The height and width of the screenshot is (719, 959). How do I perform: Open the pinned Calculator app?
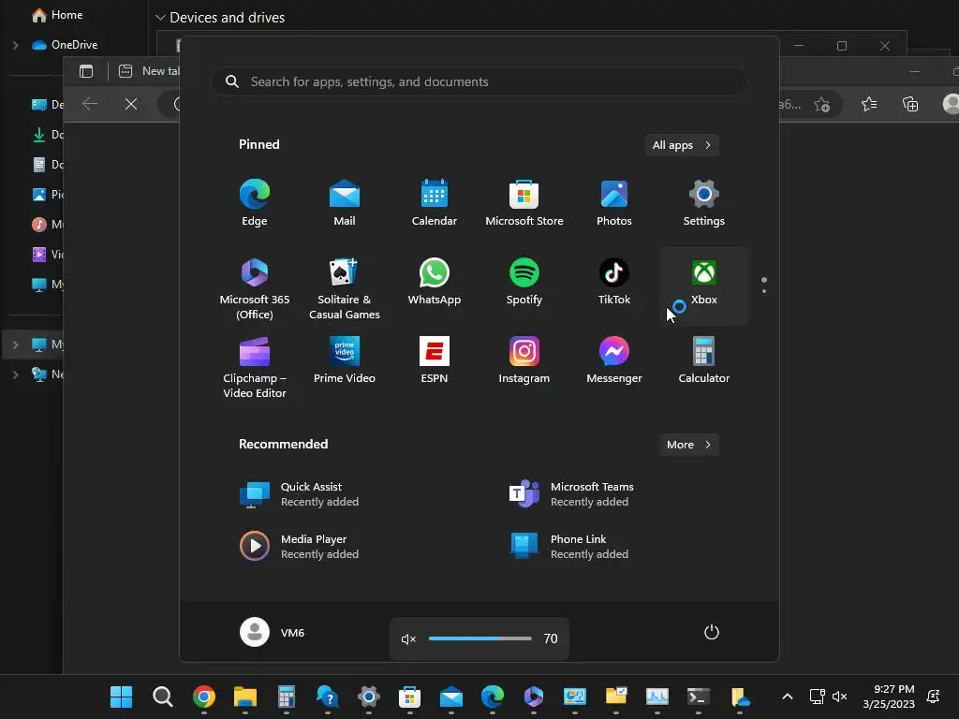[x=704, y=361]
